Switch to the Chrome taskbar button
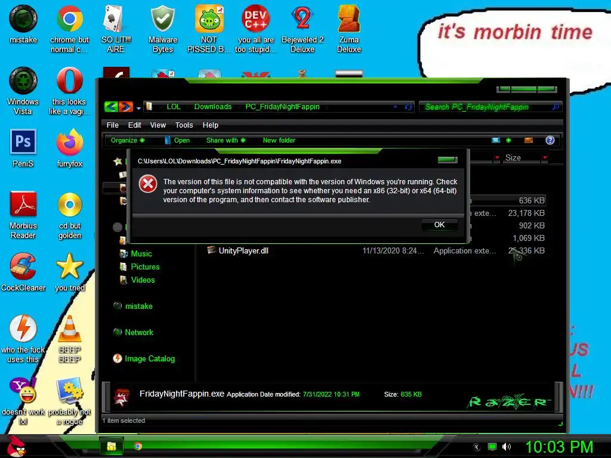 [138, 446]
